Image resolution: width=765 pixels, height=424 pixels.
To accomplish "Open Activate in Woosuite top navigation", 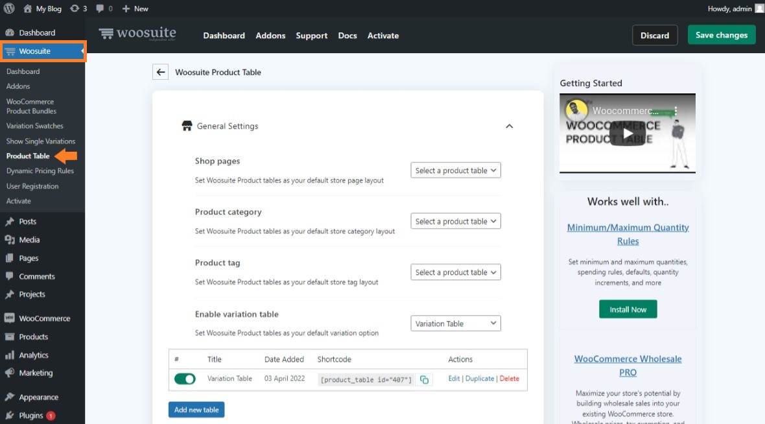I will pos(383,36).
